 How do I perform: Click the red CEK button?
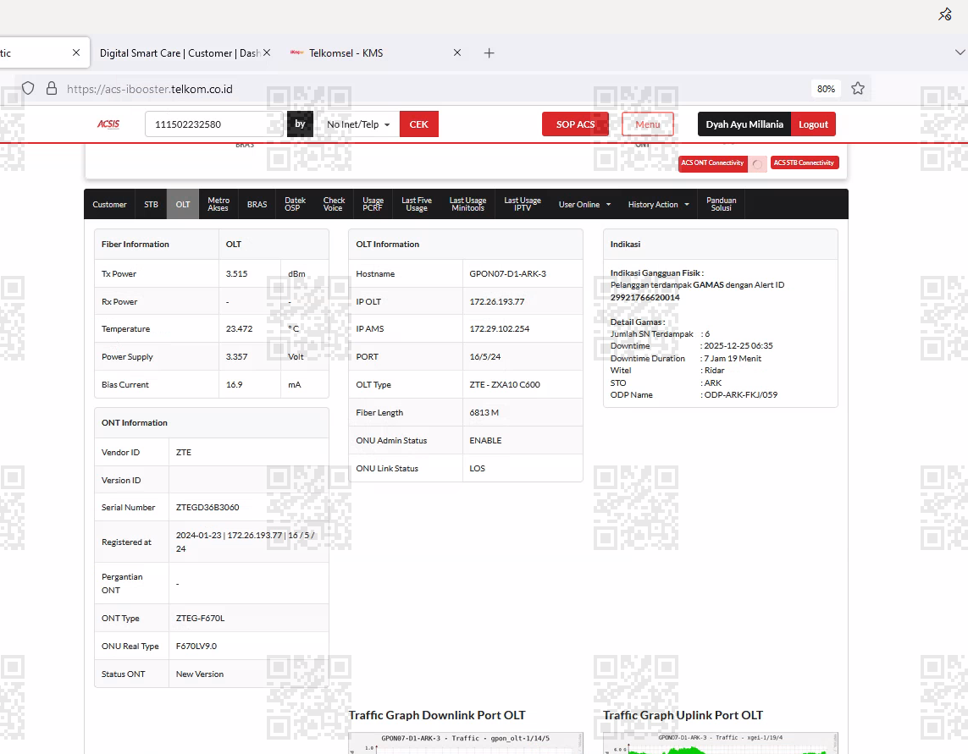pyautogui.click(x=418, y=124)
